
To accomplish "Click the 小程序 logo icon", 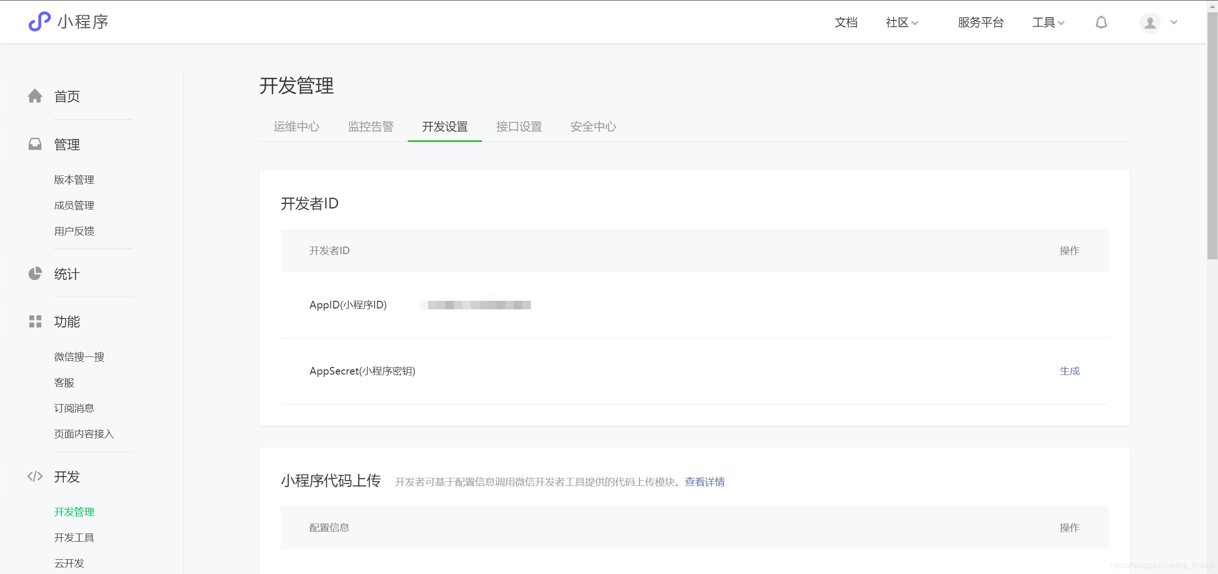I will (39, 21).
